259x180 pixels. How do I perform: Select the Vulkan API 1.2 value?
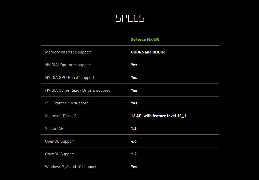click(x=134, y=129)
